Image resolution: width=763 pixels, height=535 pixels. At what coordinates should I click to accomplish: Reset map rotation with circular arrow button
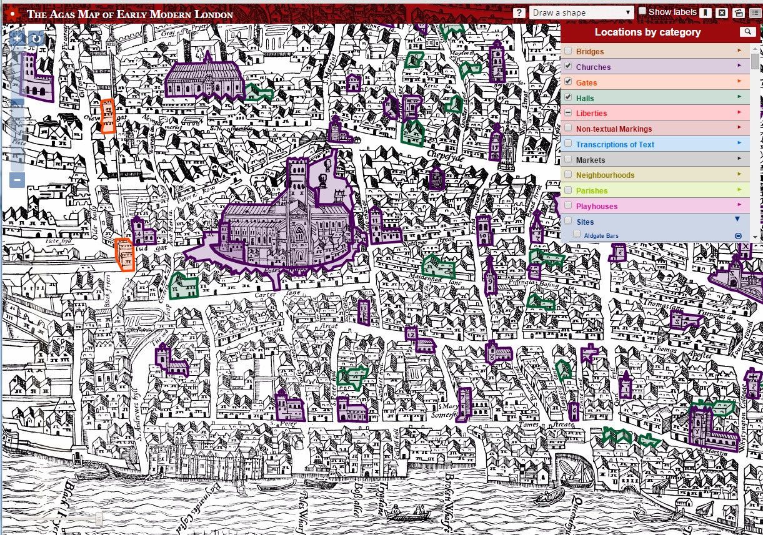(36, 39)
